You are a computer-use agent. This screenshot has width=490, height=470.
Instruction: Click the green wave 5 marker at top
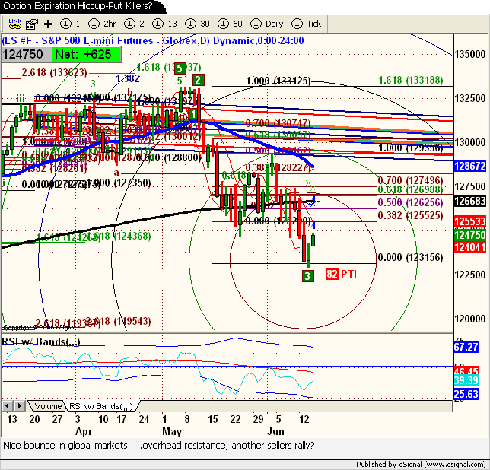coord(181,68)
